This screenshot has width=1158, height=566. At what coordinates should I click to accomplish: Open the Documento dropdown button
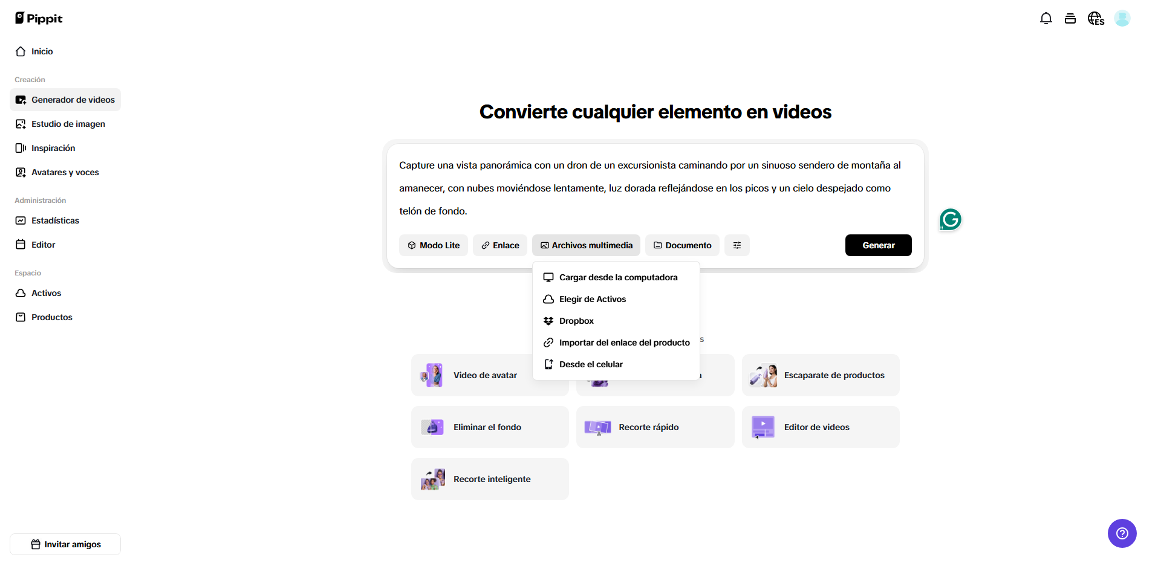point(681,245)
